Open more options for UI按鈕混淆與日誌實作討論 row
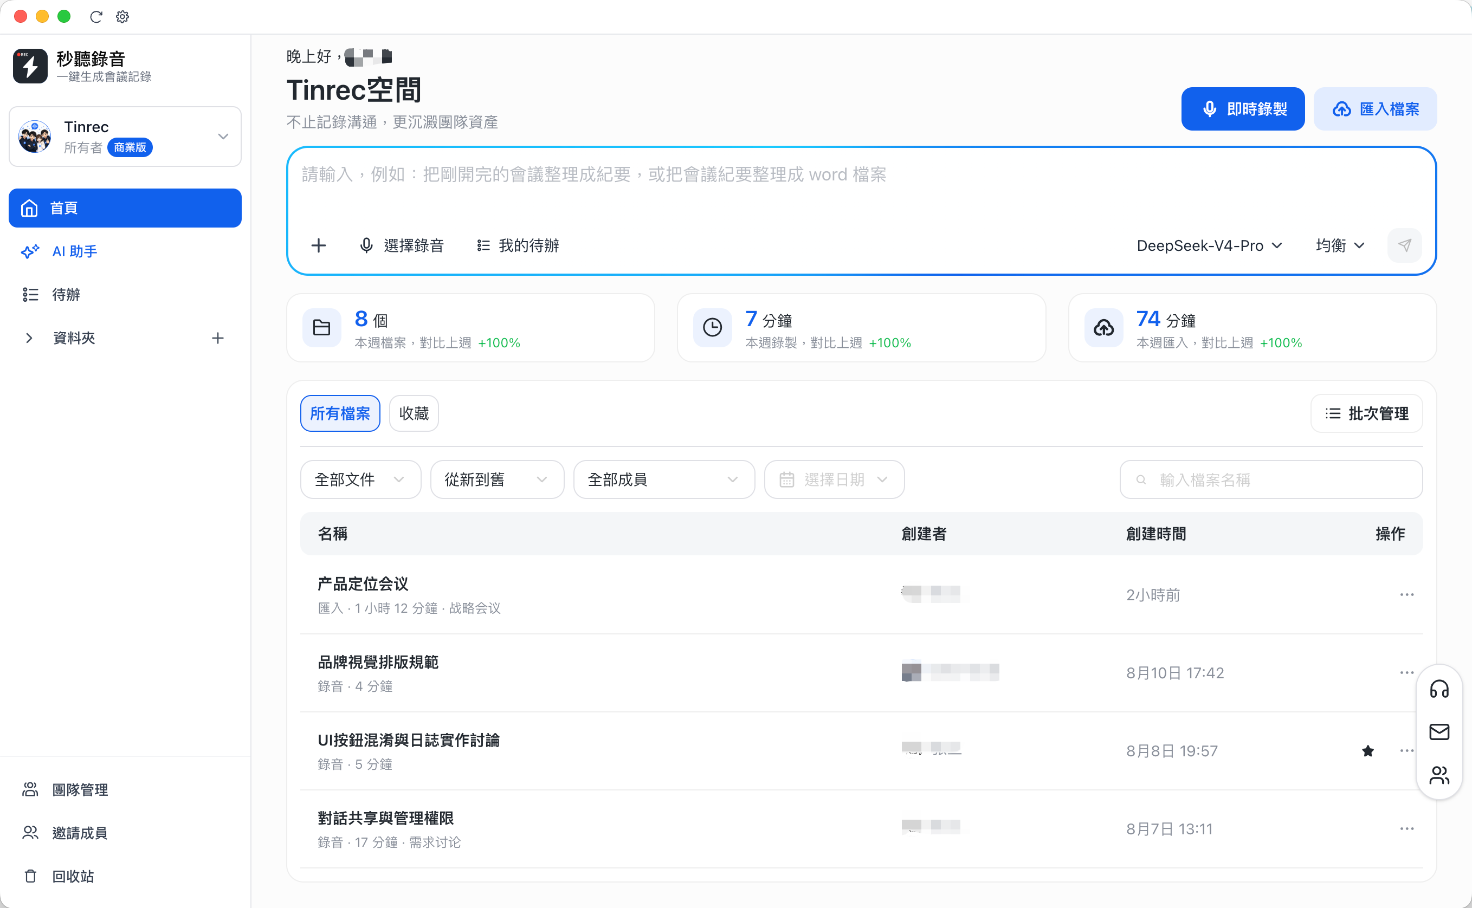 pos(1406,751)
